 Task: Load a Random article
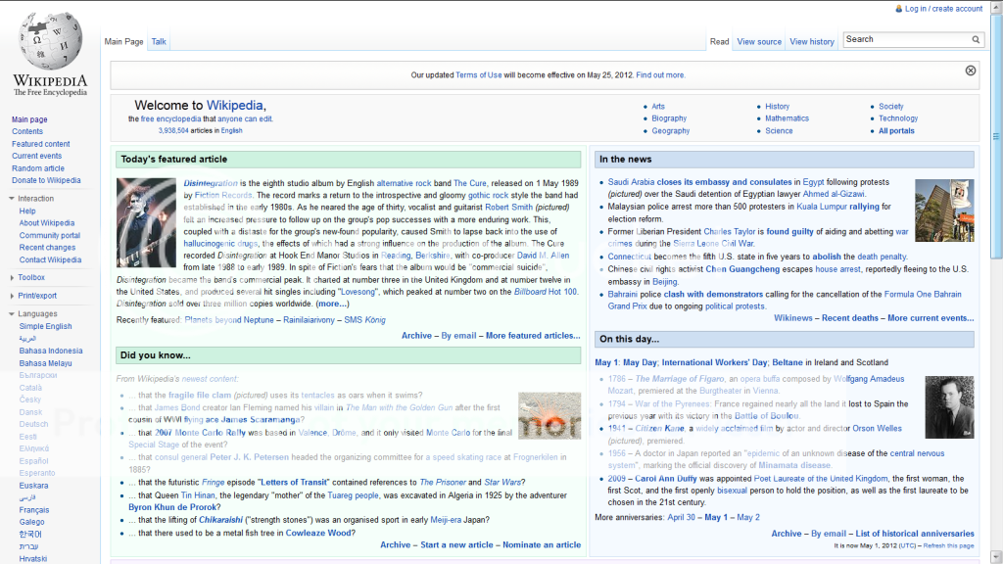click(x=38, y=168)
